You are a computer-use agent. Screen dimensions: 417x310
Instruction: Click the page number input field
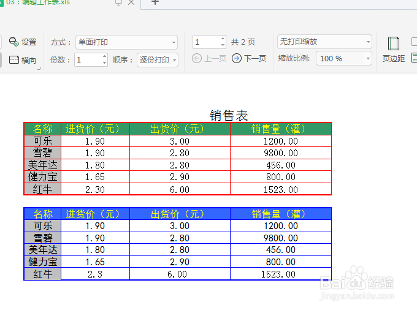207,42
